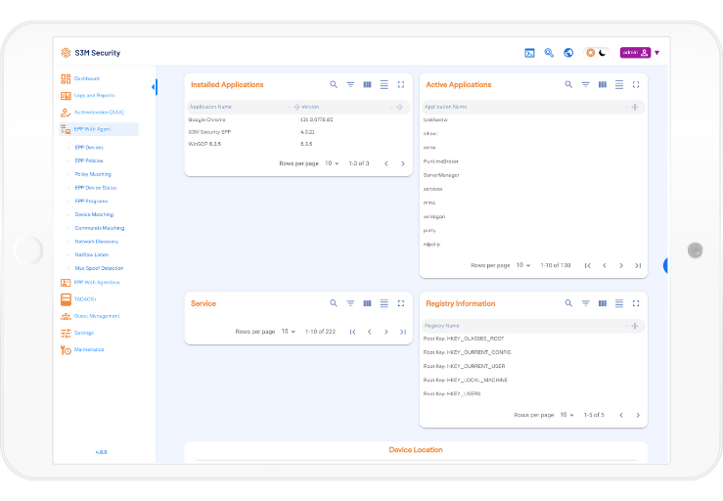This screenshot has height=501, width=723.
Task: Toggle the light/dark theme switch
Action: (597, 53)
